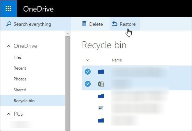Viewport: 192px width, 131px height.
Task: Focus the Search everything field
Action: coord(35,24)
